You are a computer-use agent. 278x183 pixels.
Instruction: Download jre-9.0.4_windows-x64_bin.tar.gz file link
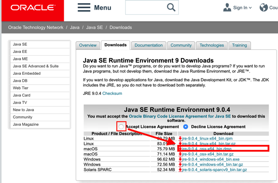(212, 164)
